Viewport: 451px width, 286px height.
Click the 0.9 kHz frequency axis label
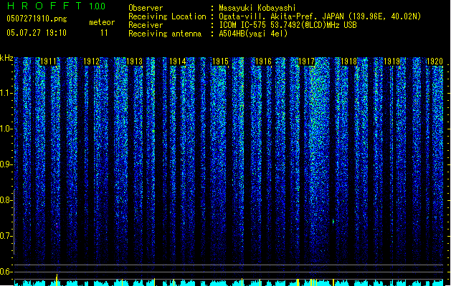(6, 164)
